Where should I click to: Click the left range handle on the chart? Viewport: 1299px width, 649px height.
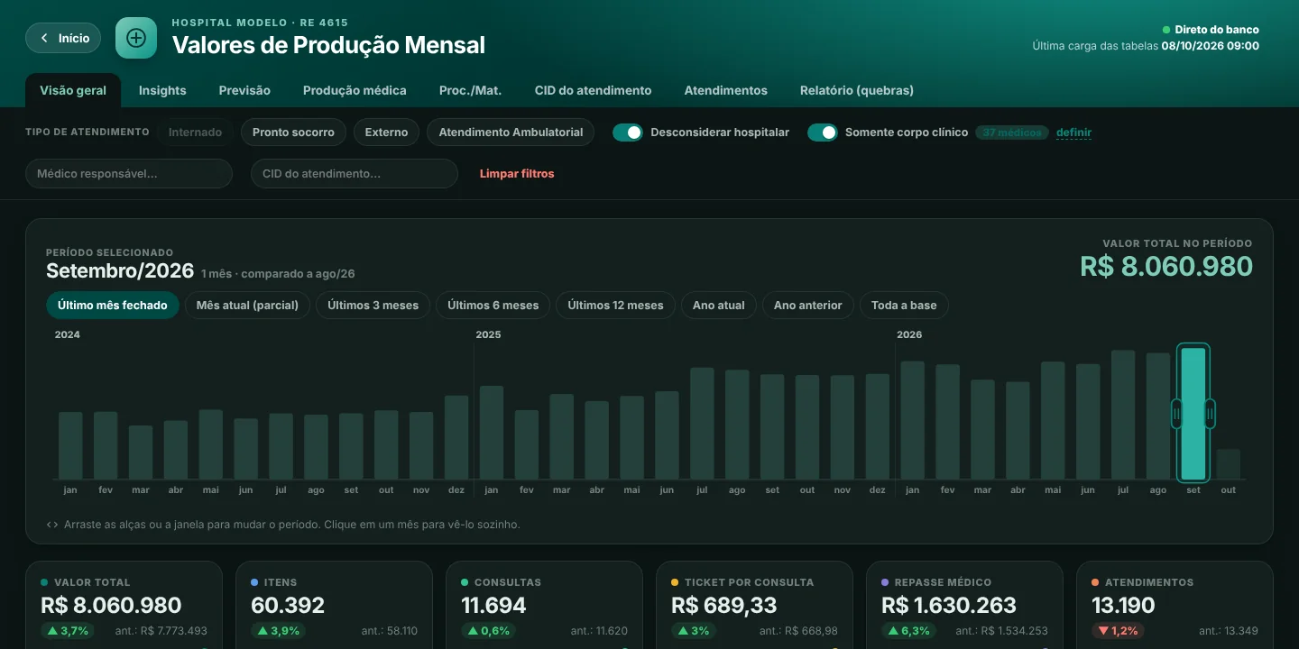coord(1176,413)
